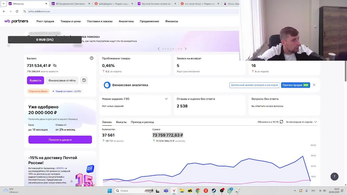Open the Analytics menu
This screenshot has width=347, height=195.
point(126,21)
